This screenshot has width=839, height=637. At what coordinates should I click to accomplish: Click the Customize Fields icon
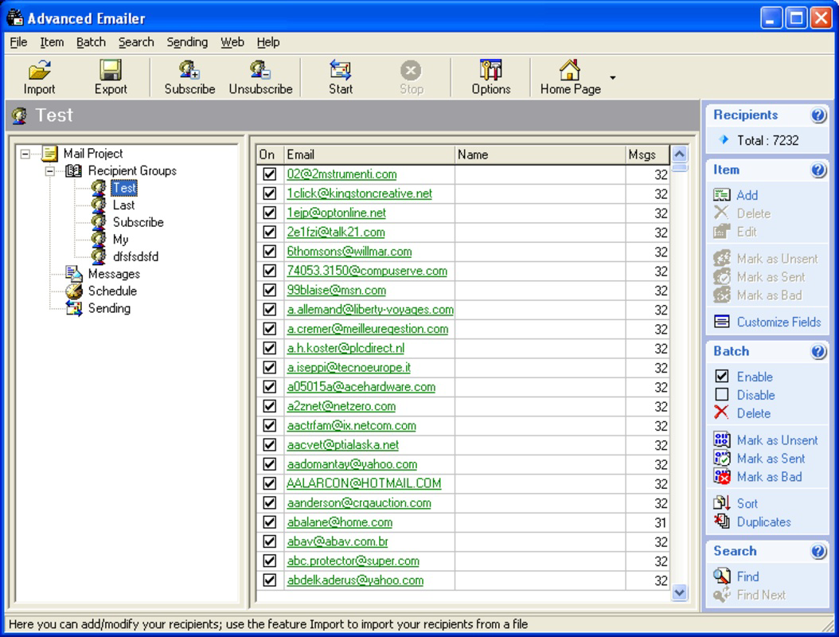(x=722, y=322)
